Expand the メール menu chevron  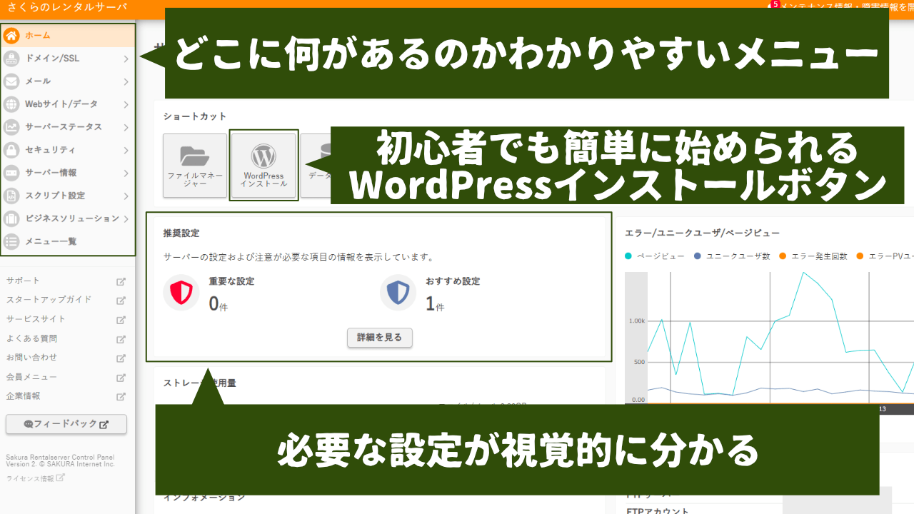pyautogui.click(x=126, y=81)
